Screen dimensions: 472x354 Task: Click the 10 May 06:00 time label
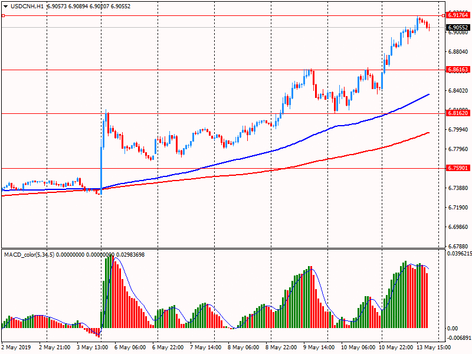(x=358, y=348)
